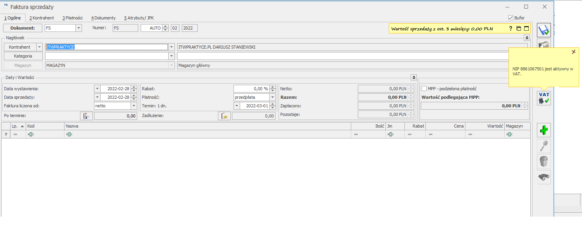Click the icon next to Po terminie
Image resolution: width=582 pixels, height=252 pixels.
(x=86, y=115)
